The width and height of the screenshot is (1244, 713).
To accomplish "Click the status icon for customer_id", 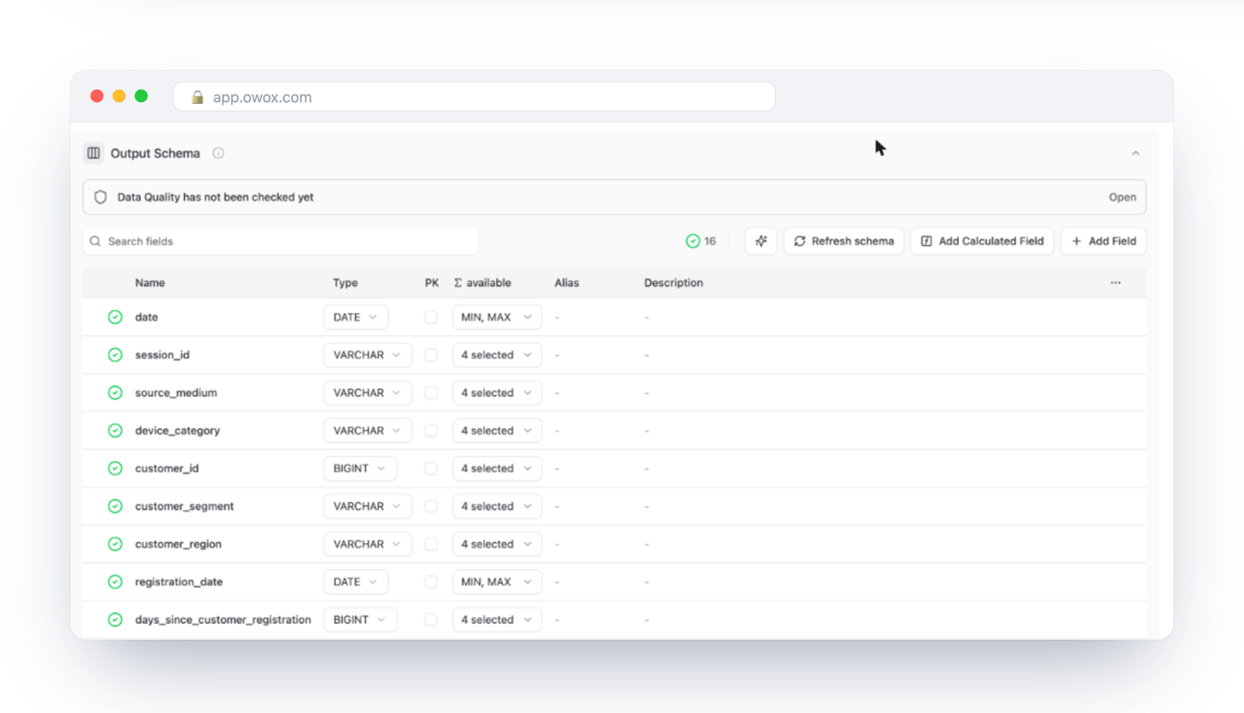I will pos(115,469).
